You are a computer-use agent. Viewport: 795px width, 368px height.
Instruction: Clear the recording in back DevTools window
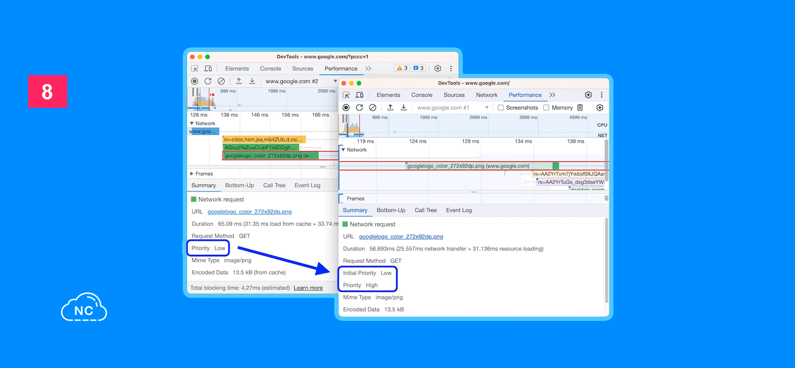[221, 81]
